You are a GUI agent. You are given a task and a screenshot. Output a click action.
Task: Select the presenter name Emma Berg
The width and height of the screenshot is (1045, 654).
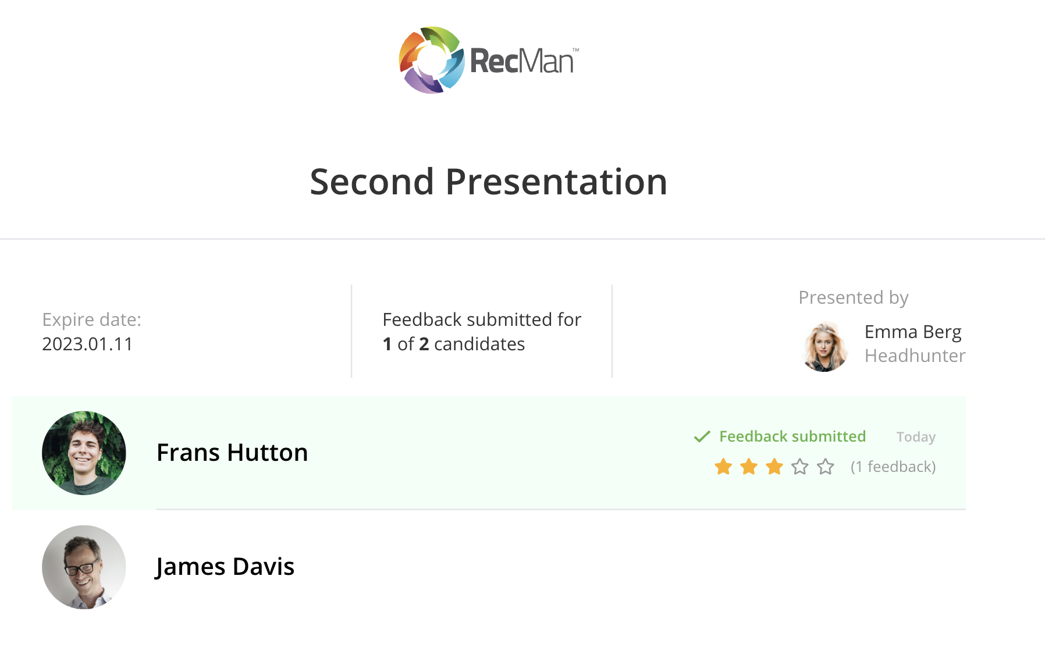(912, 332)
